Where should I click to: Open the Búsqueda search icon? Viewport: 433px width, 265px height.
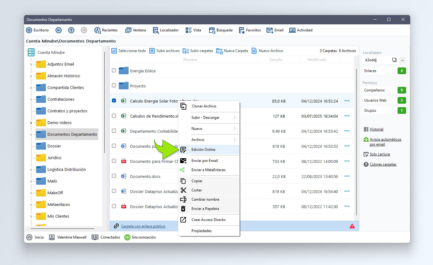212,30
